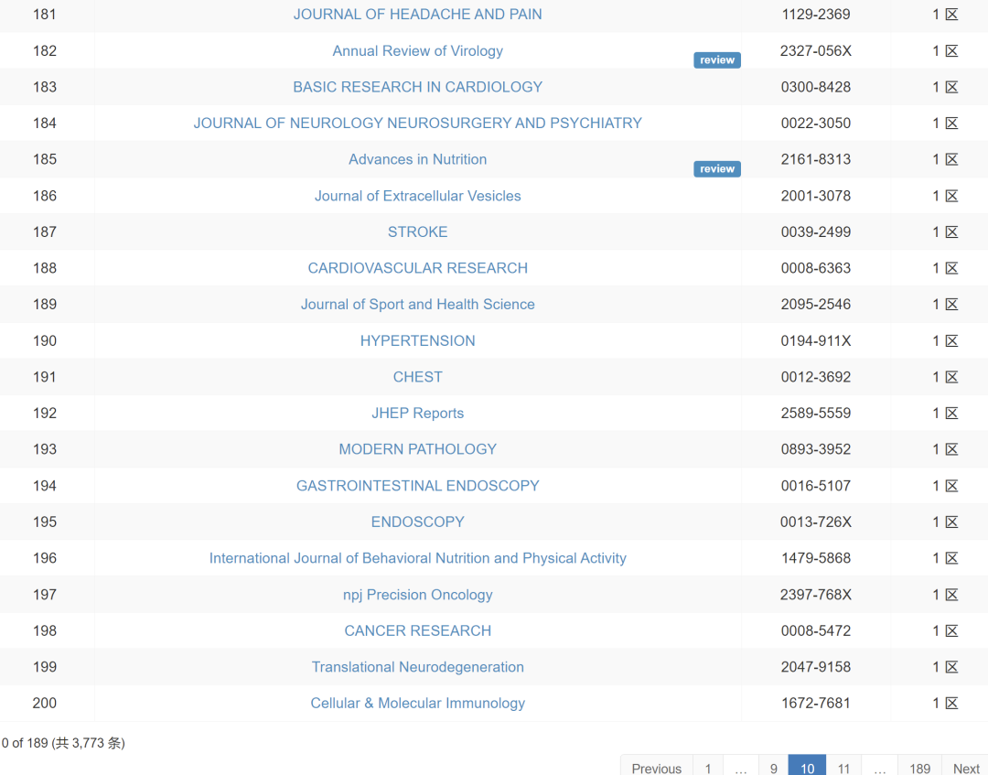Click ISSN 1129-2369 cell
988x775 pixels.
815,14
